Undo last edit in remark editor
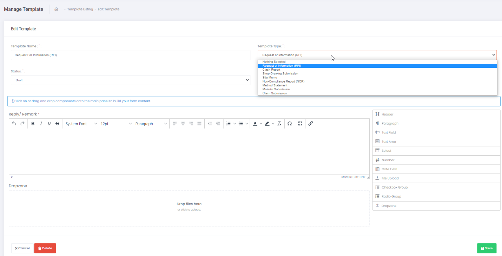This screenshot has height=256, width=502. point(14,124)
